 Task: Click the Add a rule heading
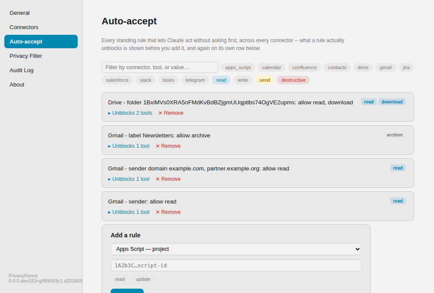tap(125, 235)
